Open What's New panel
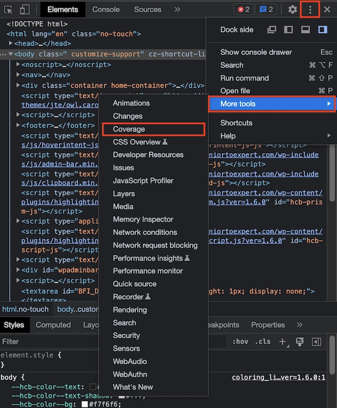This screenshot has width=337, height=408. pos(153,387)
